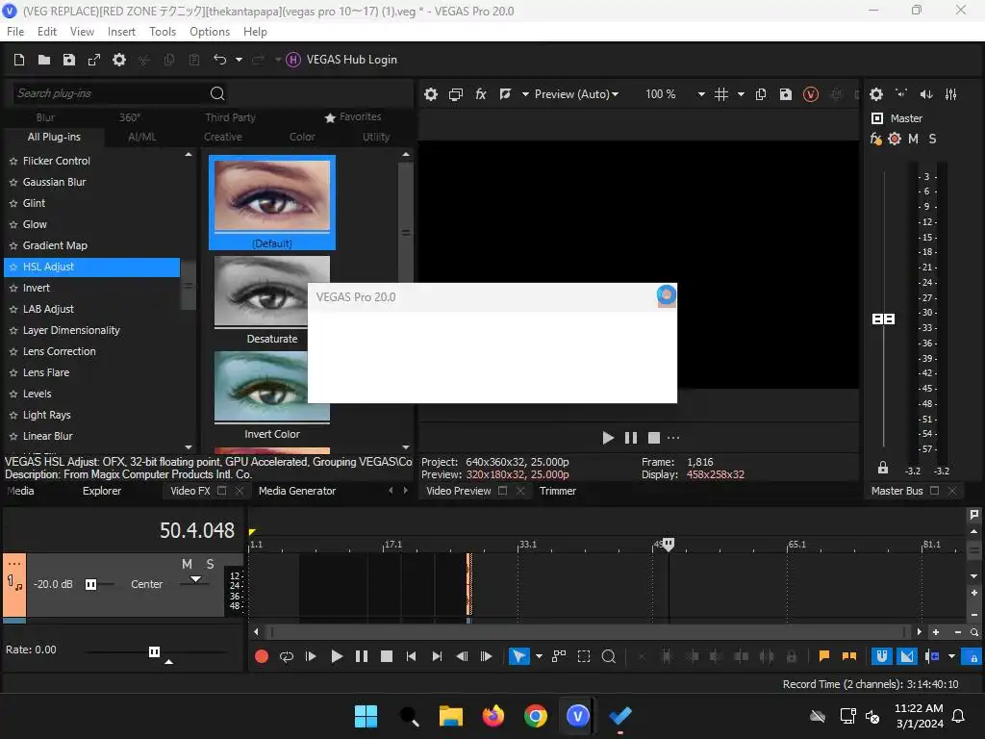Click the magnifier search icon in plug-ins
Image resolution: width=985 pixels, height=739 pixels.
tap(217, 93)
